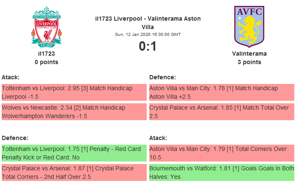Viewport: 296px width, 194px height.
Task: Select Crystal Palace Total Corners 2nd Half row
Action: coord(74,172)
